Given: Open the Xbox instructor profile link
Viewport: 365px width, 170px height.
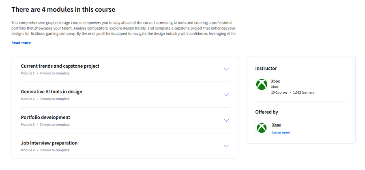Looking at the screenshot, I should tap(275, 81).
